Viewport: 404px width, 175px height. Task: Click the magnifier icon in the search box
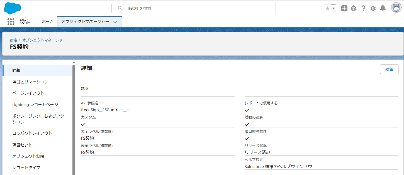point(120,8)
